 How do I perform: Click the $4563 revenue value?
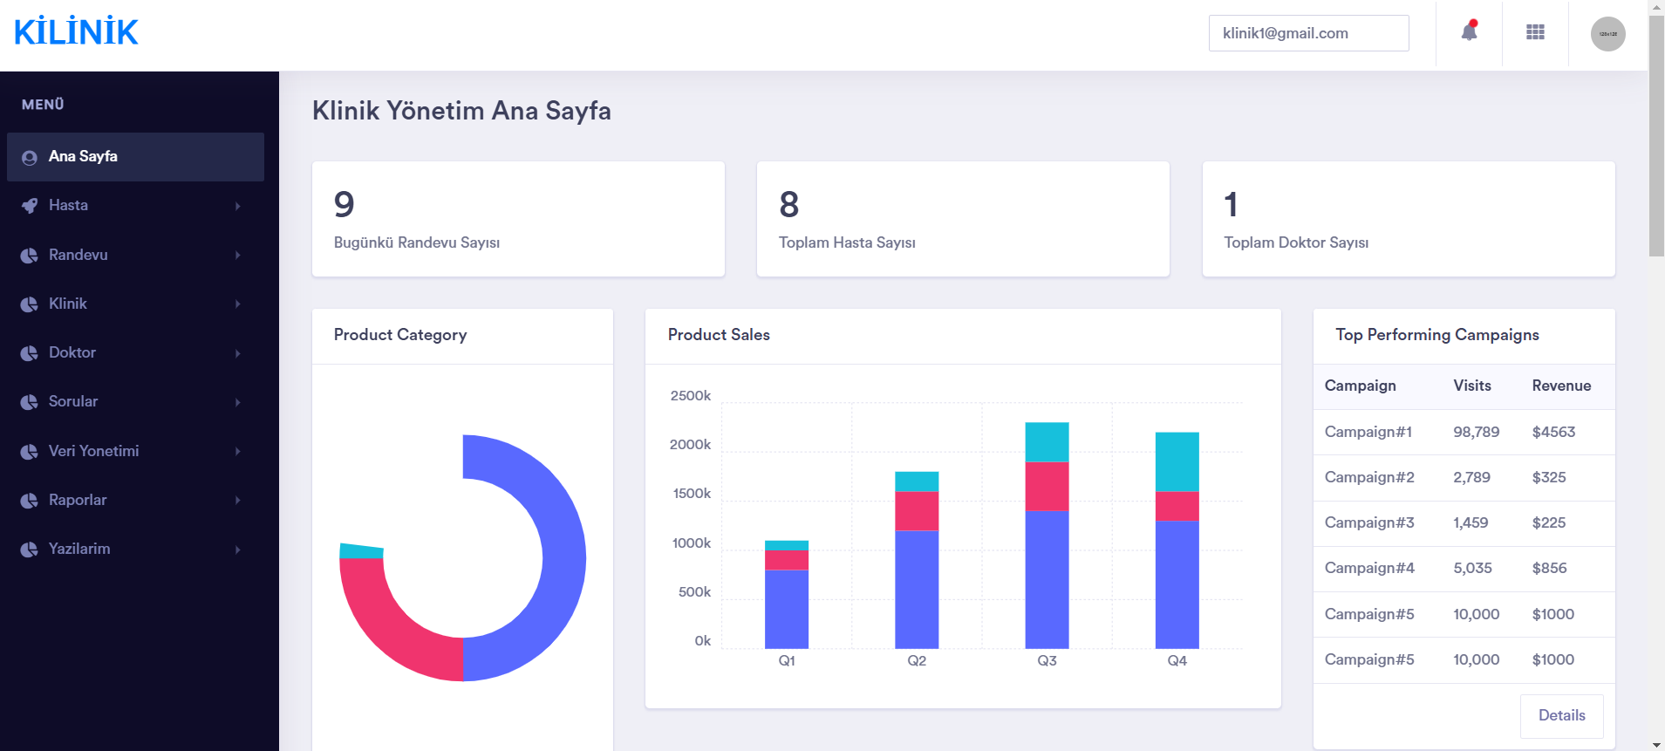coord(1554,432)
